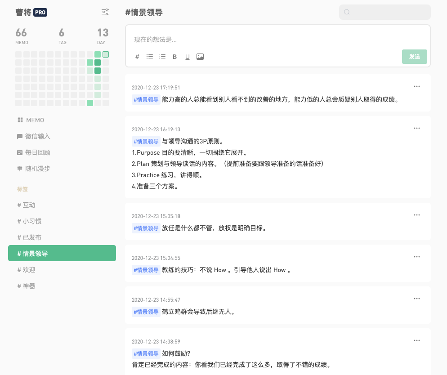Click the #情景领导 tag in 17:19:51 memo

(146, 99)
